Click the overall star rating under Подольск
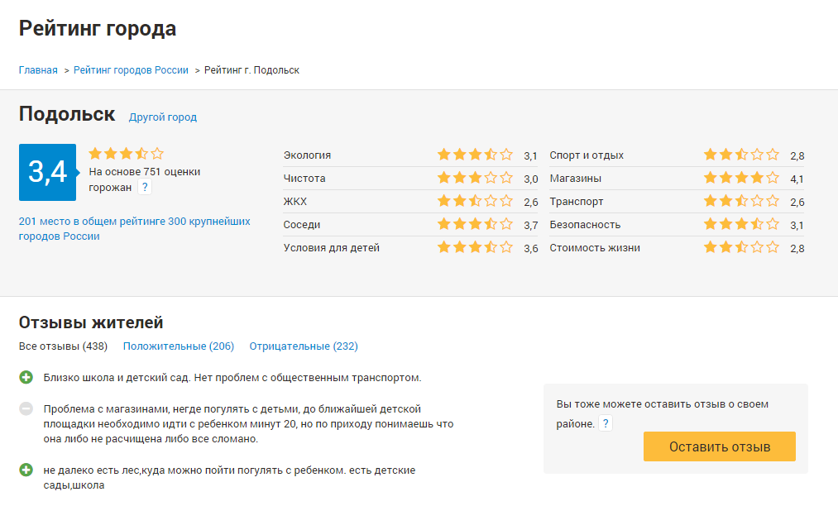 [x=126, y=154]
